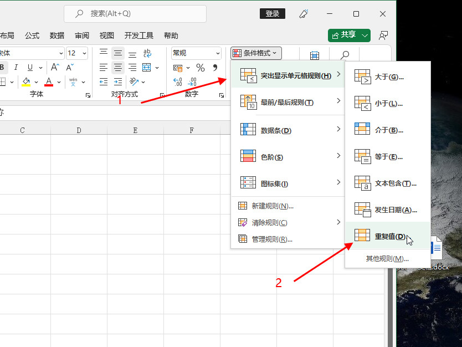Toggle middle vertical alignment
Image resolution: width=462 pixels, height=347 pixels.
tap(118, 53)
